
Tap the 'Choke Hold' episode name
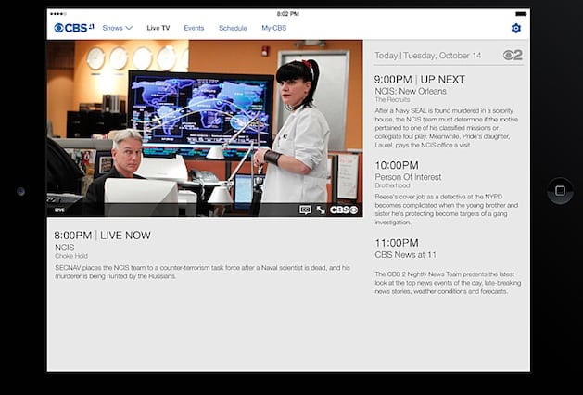click(71, 256)
